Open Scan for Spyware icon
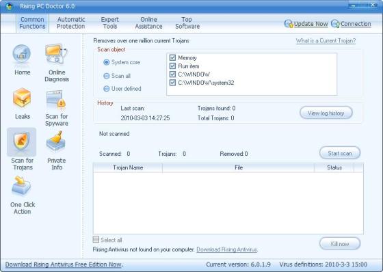Viewport: 383px width, 272px height. (56, 99)
